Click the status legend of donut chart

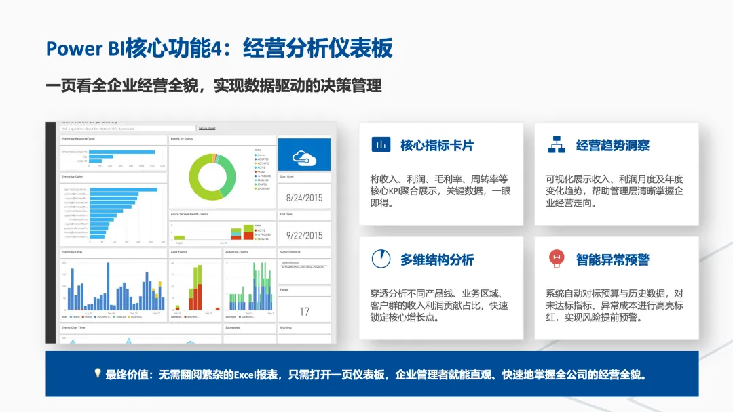click(x=263, y=170)
